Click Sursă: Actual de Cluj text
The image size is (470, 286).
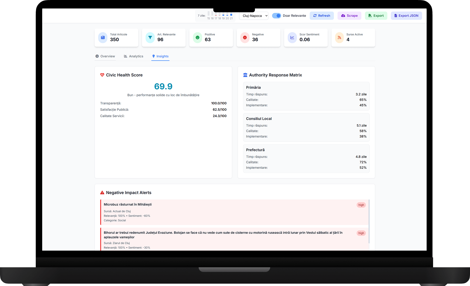tap(117, 211)
